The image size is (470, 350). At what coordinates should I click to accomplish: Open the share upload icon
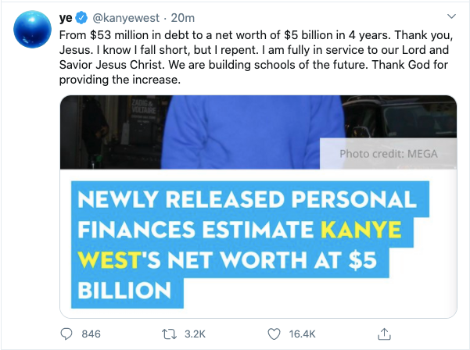[x=384, y=334]
